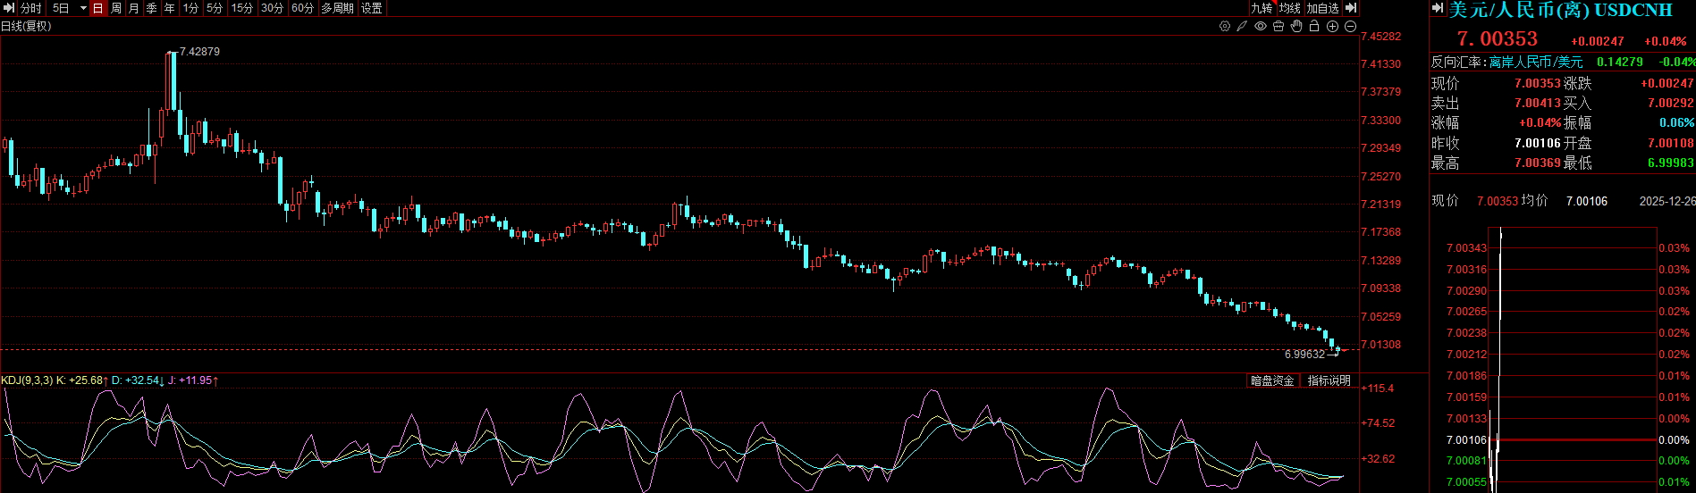Click the 振幅 value 0.06%
This screenshot has height=493, width=1696.
point(1676,122)
